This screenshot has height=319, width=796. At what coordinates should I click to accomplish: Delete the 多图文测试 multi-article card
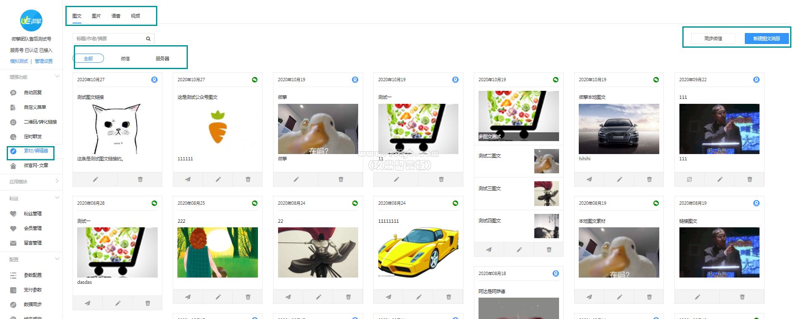[x=549, y=250]
